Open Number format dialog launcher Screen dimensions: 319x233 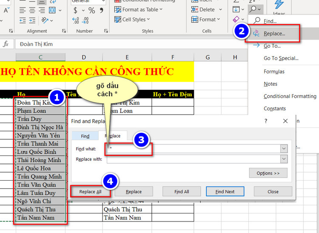pyautogui.click(x=106, y=31)
